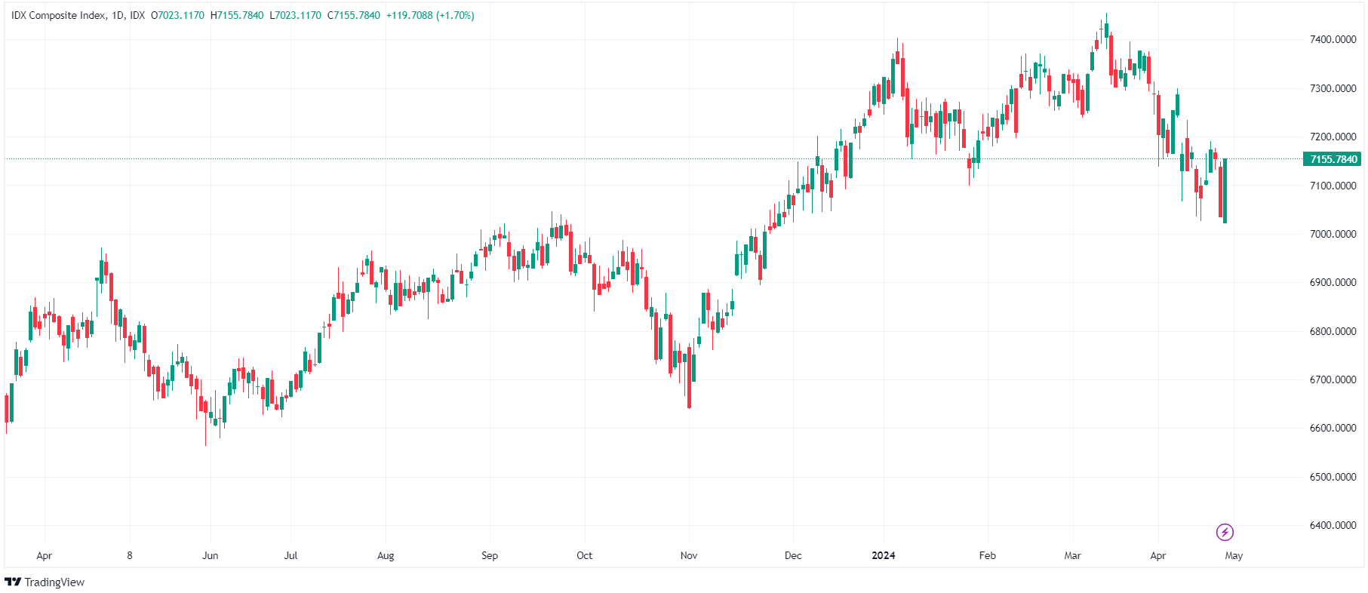This screenshot has width=1368, height=593.
Task: Click the purple lightning bolt icon
Action: point(1225,533)
